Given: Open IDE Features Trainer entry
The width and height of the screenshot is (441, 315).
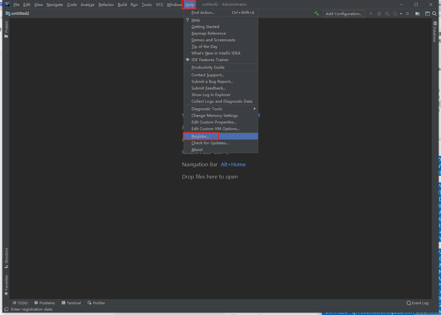Looking at the screenshot, I should pyautogui.click(x=221, y=60).
